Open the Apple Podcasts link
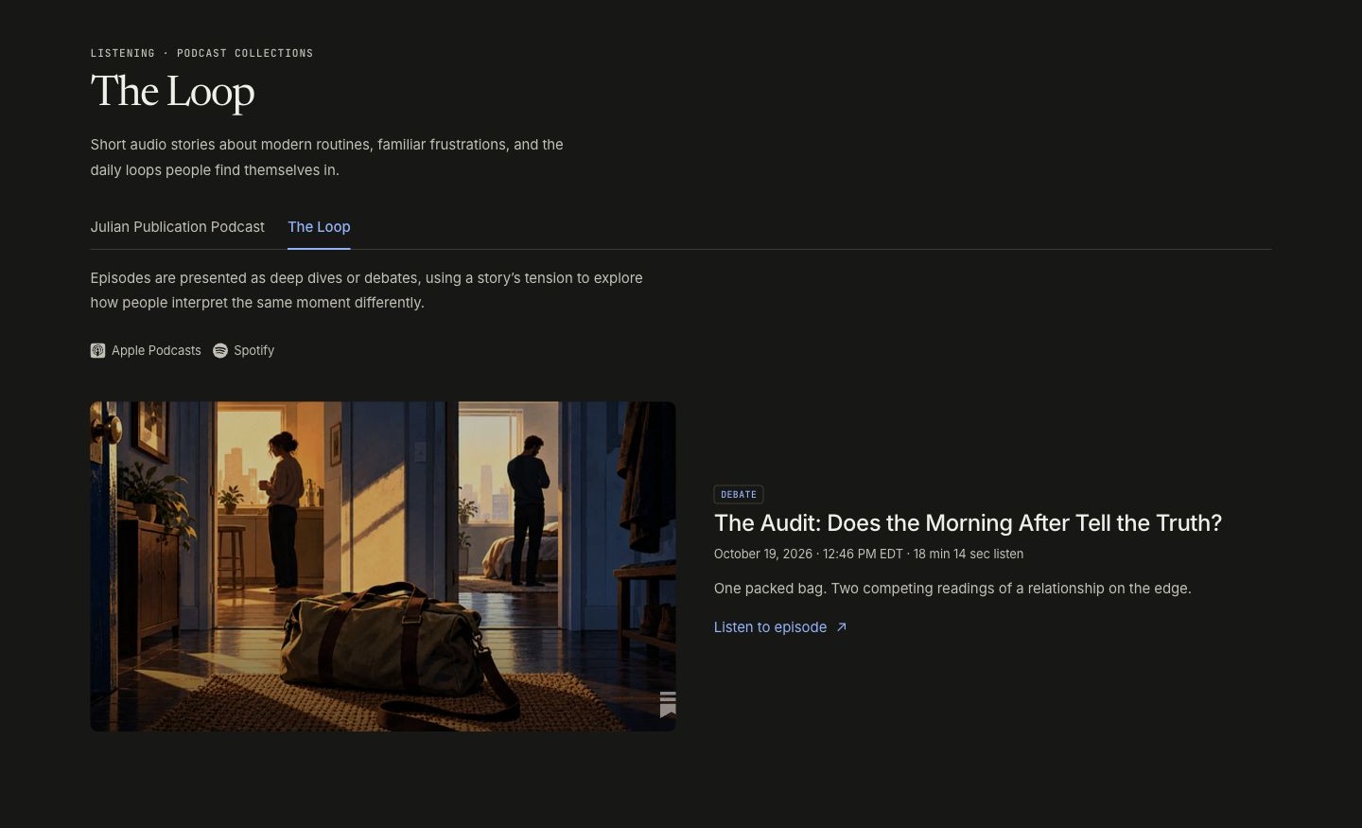Viewport: 1362px width, 828px height. (x=146, y=351)
